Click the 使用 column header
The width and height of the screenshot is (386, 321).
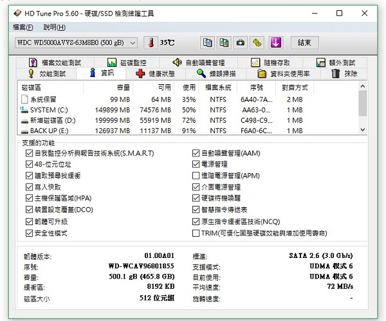[188, 87]
